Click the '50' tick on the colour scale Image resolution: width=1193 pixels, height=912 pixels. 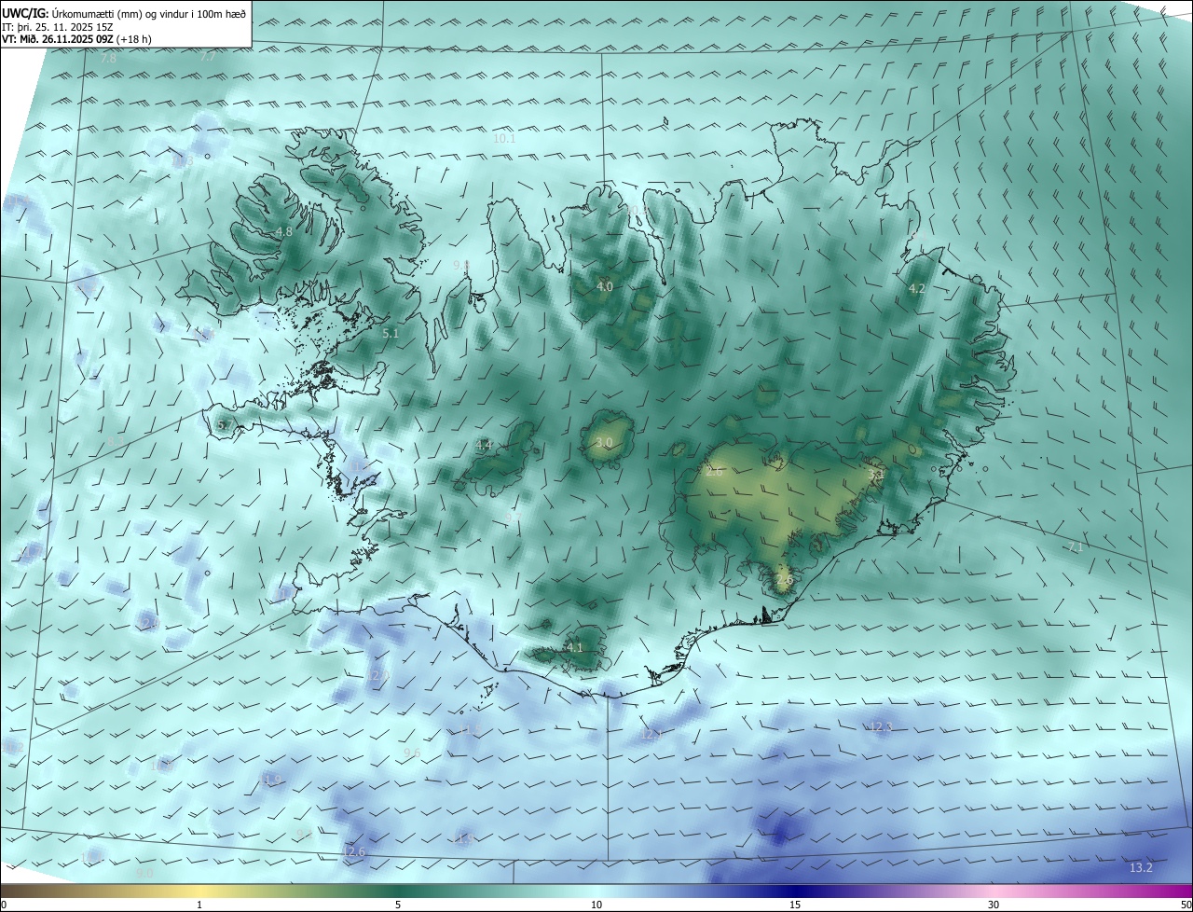(1186, 905)
